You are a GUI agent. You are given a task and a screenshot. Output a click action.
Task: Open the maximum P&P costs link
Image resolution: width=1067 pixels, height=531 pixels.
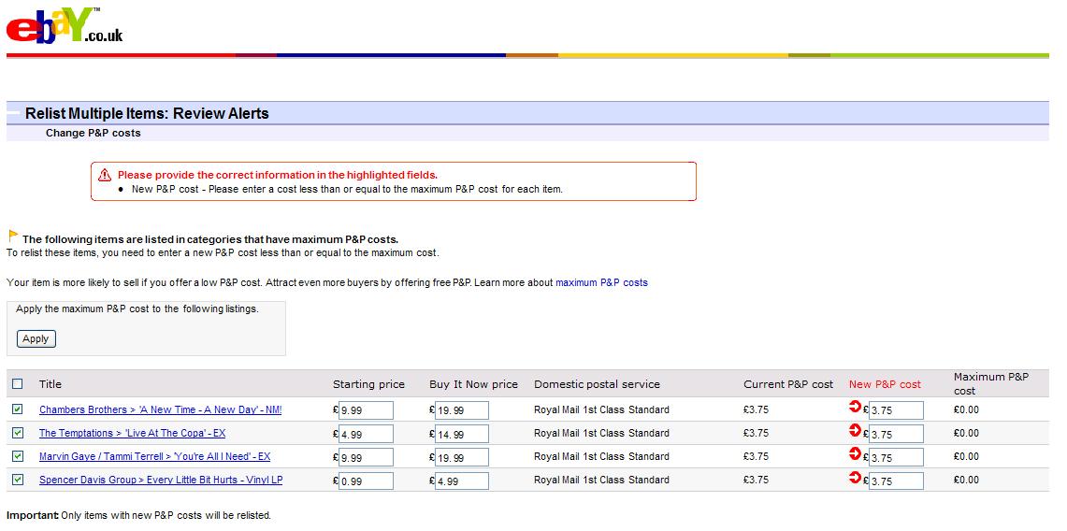[x=601, y=282]
